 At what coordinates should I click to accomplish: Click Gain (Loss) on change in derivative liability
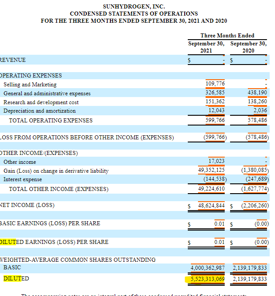pos(56,171)
